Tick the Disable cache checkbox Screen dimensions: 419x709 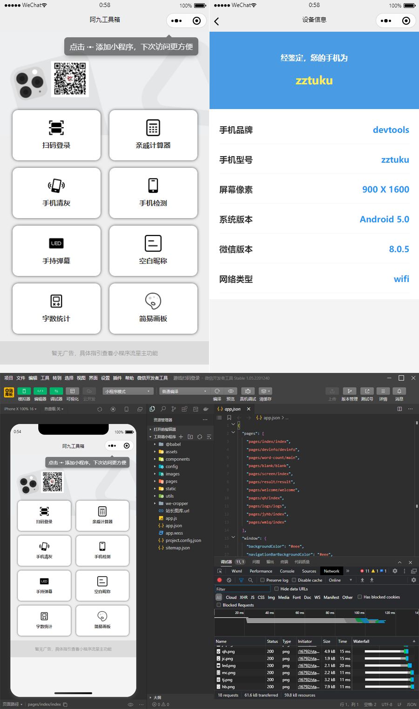click(294, 580)
